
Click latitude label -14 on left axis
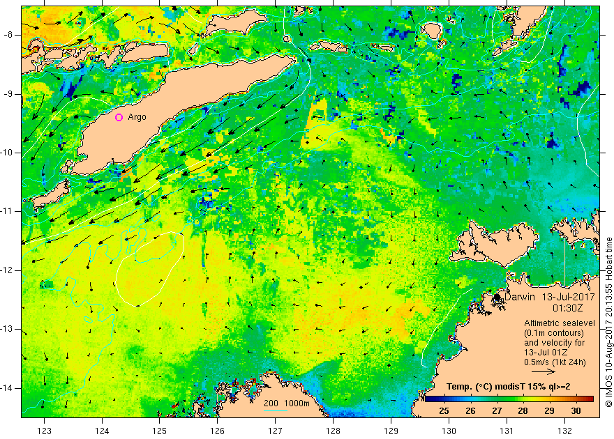click(x=7, y=388)
